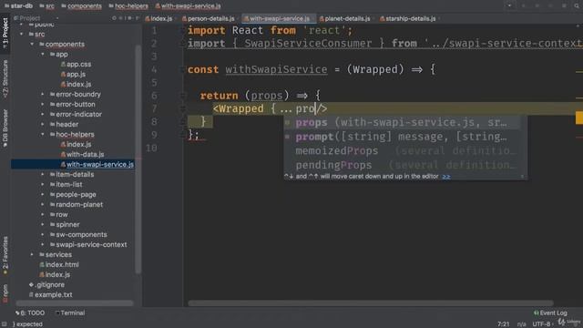Viewport: 583px width, 328px height.
Task: Expand the error-button folder
Action: tap(43, 105)
